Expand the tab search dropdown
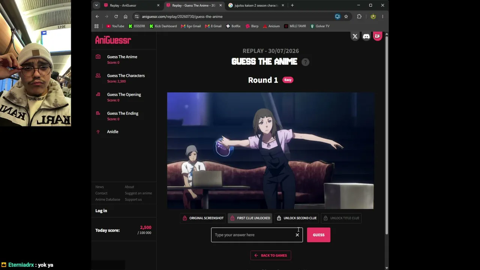This screenshot has width=480, height=270. (x=96, y=5)
